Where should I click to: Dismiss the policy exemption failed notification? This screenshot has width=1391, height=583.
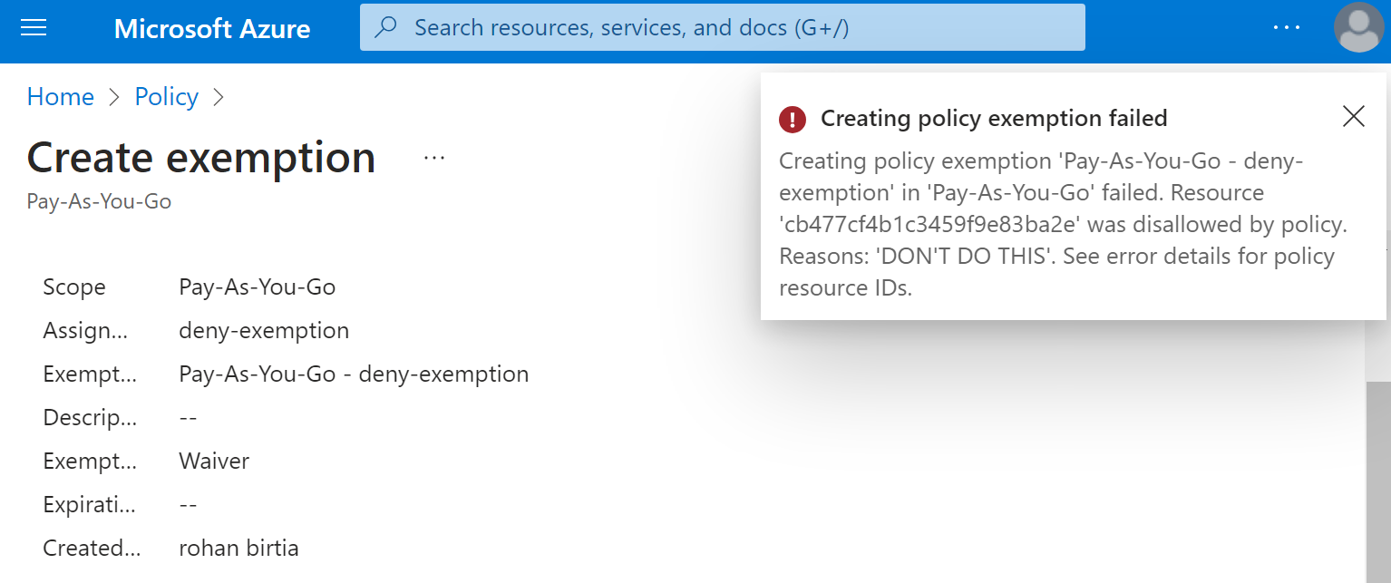tap(1353, 117)
